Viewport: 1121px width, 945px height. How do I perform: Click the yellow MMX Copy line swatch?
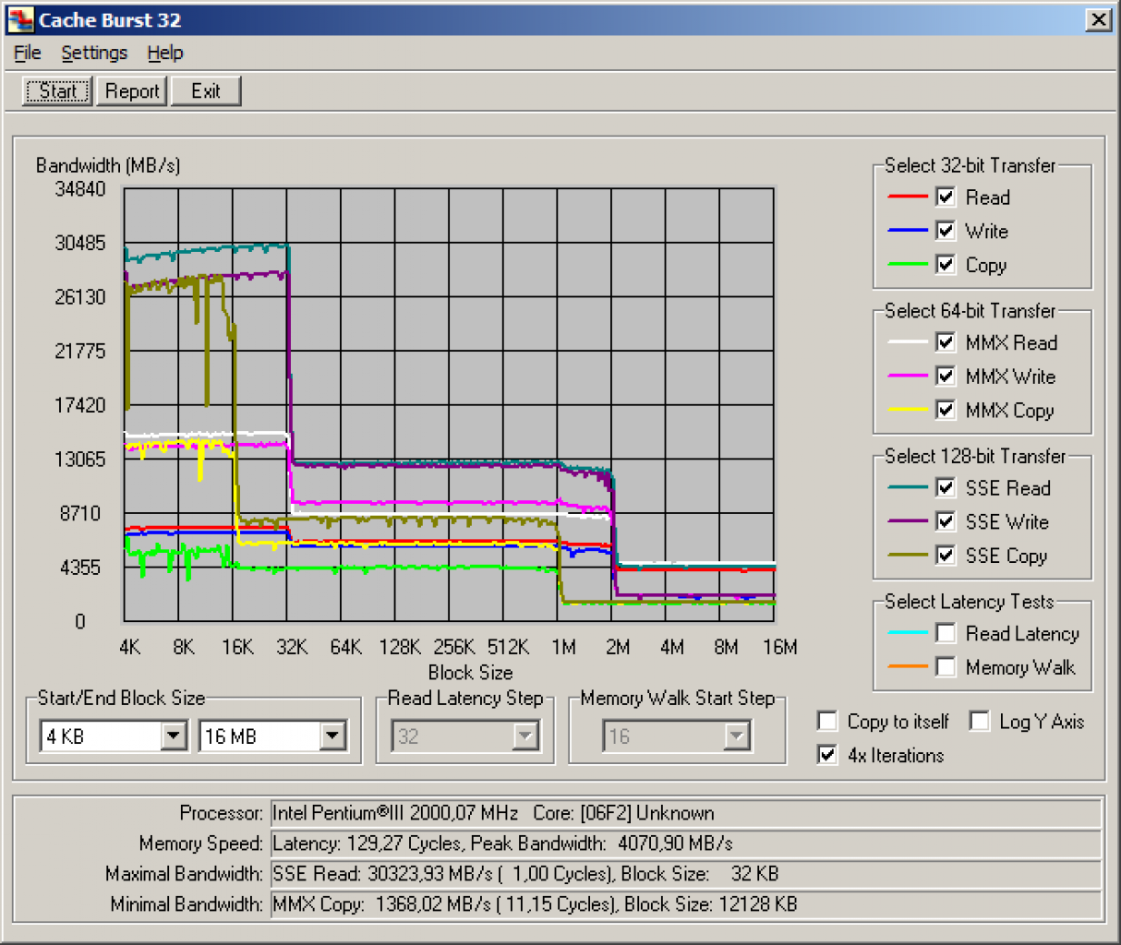pyautogui.click(x=907, y=410)
